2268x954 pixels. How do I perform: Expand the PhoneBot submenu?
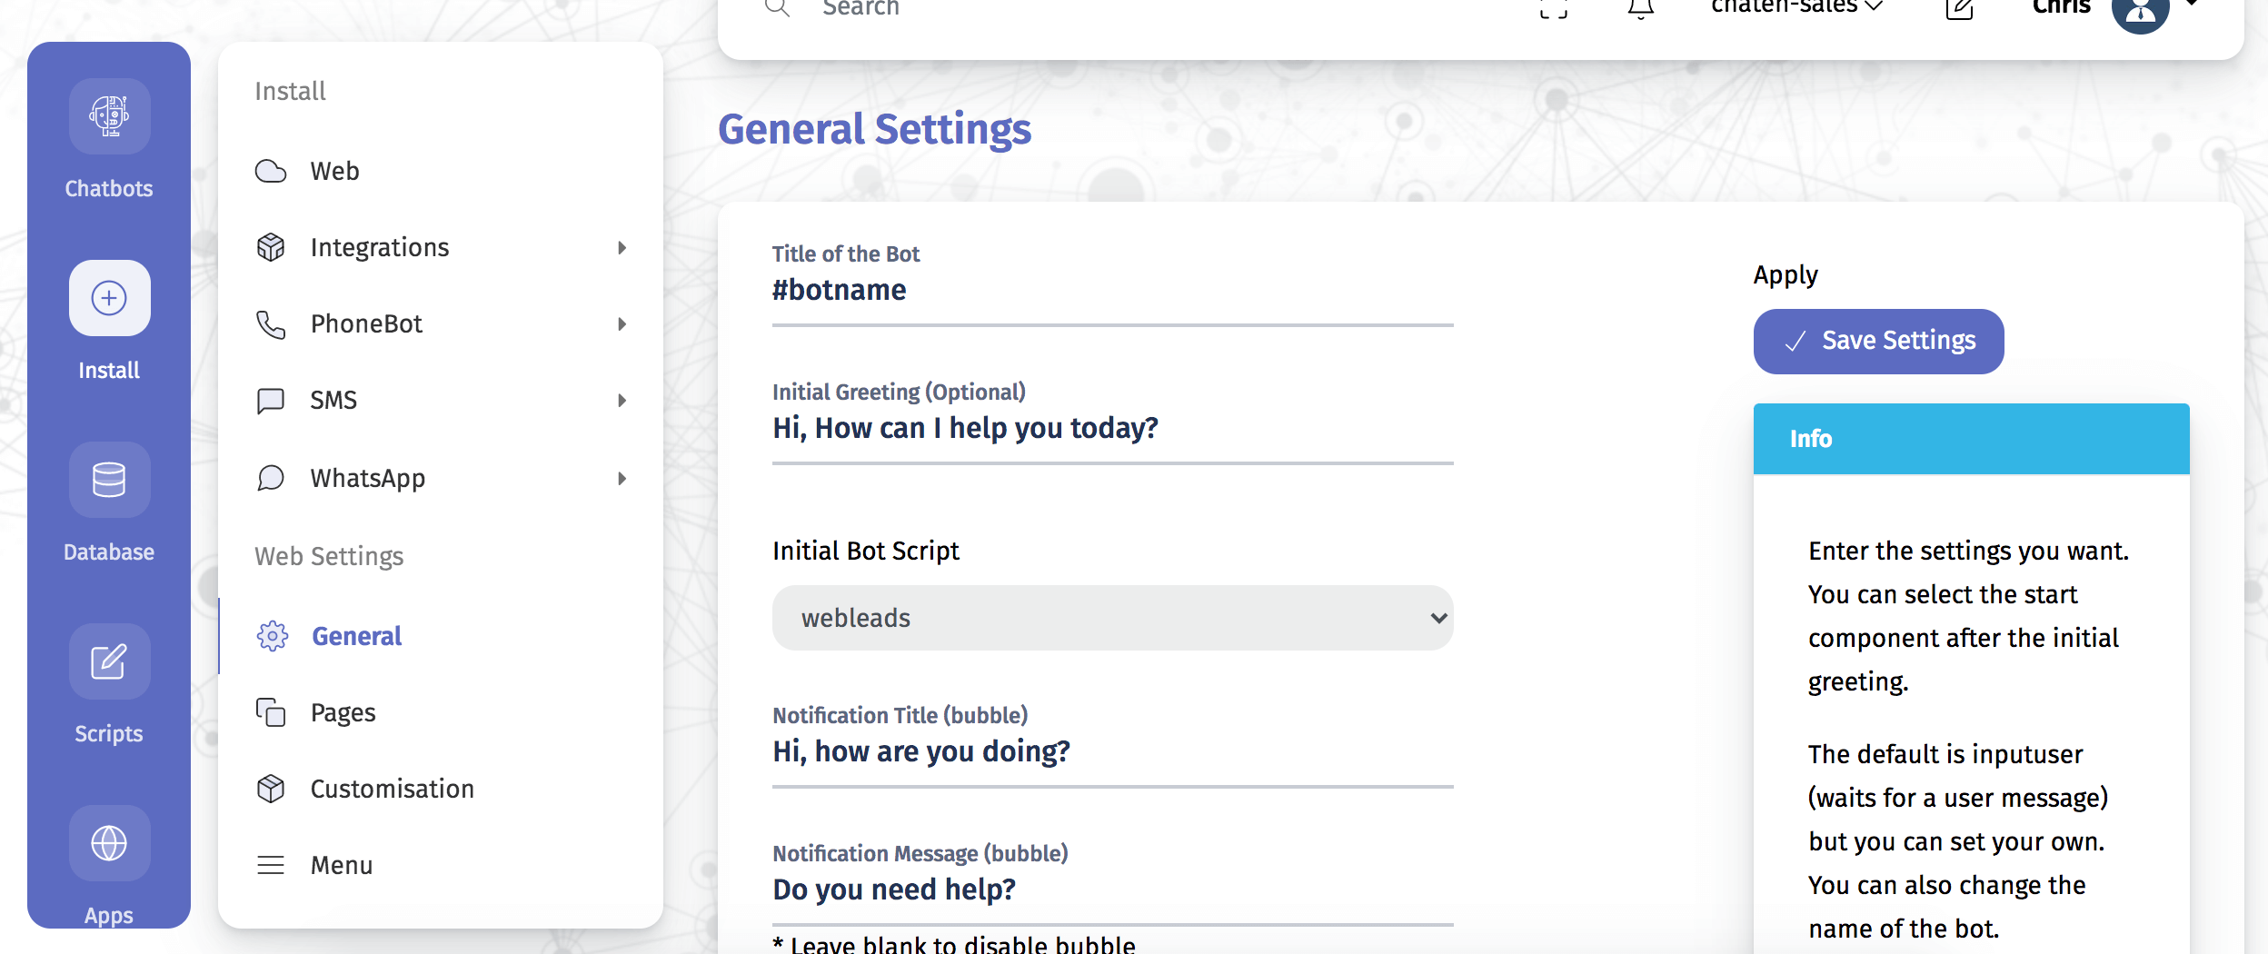coord(622,323)
